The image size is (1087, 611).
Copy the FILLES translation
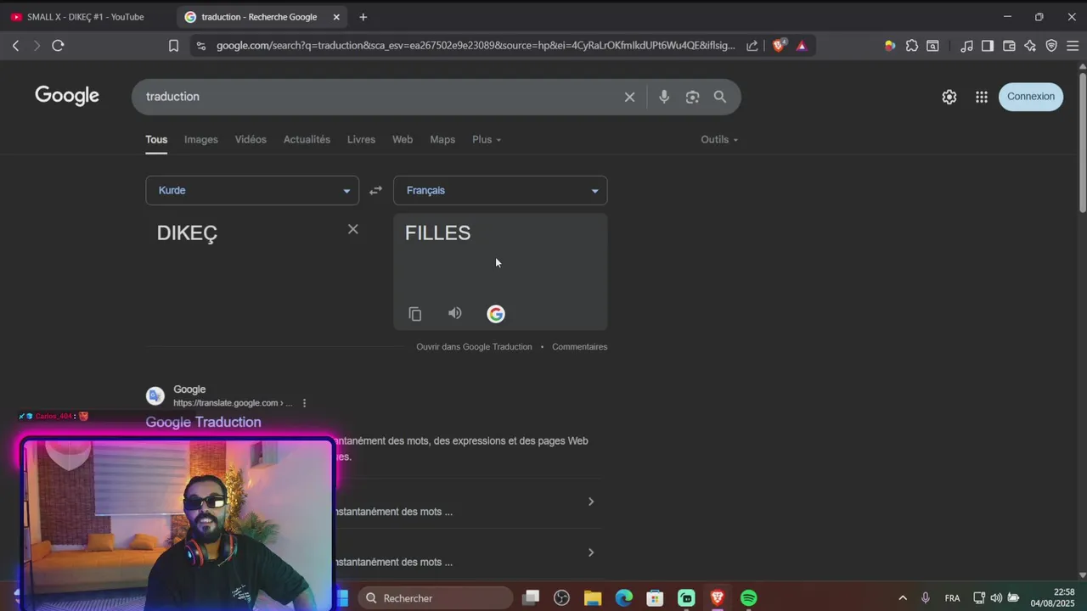(x=415, y=314)
